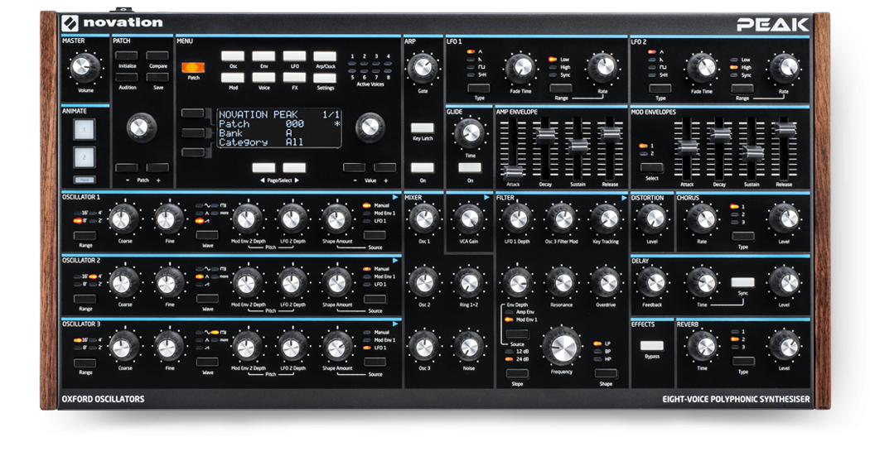The image size is (870, 461).
Task: Click the Oscillator 1 Coarse knob
Action: pos(124,218)
